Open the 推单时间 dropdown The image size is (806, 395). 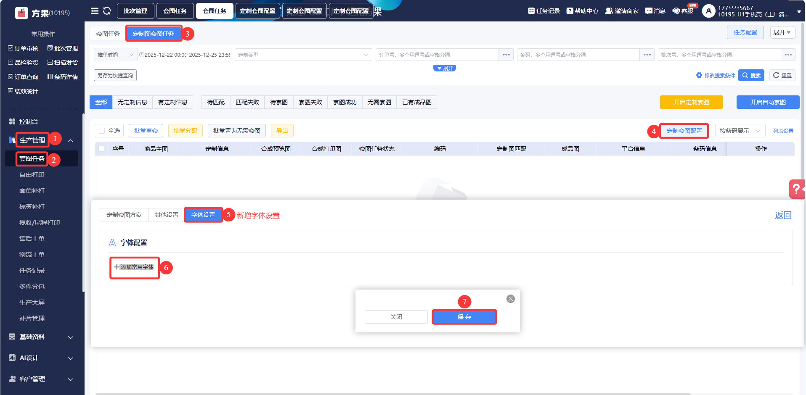pos(116,55)
